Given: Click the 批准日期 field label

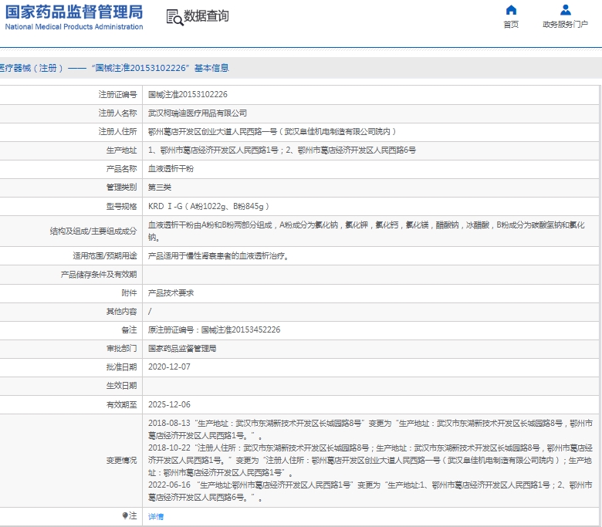Looking at the screenshot, I should point(121,367).
